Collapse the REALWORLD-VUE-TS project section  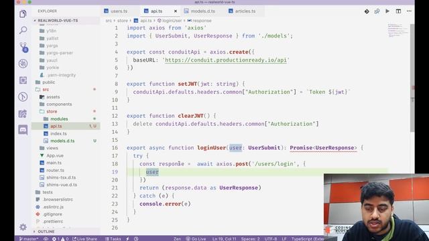tap(58, 21)
